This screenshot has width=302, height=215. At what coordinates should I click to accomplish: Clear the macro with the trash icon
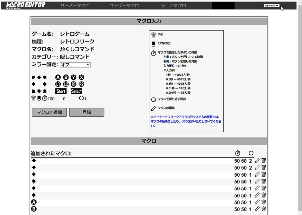tap(33, 98)
